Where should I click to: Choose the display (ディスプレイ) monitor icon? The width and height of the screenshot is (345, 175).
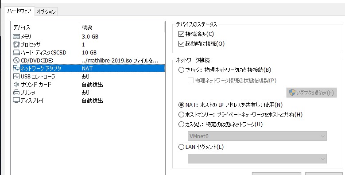[16, 101]
